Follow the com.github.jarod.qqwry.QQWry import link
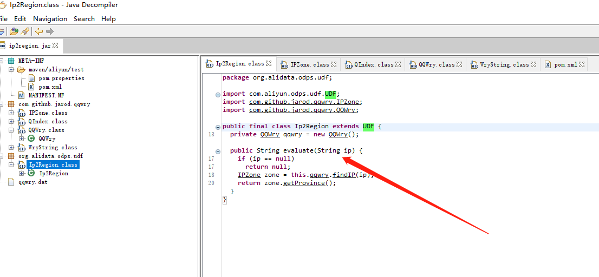 [303, 110]
